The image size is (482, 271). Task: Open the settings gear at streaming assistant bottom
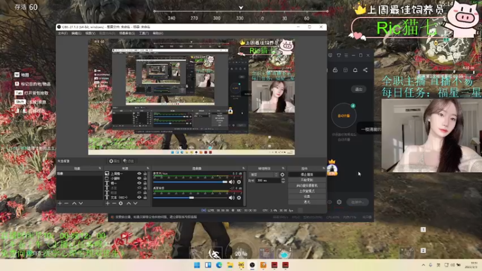pos(339,202)
